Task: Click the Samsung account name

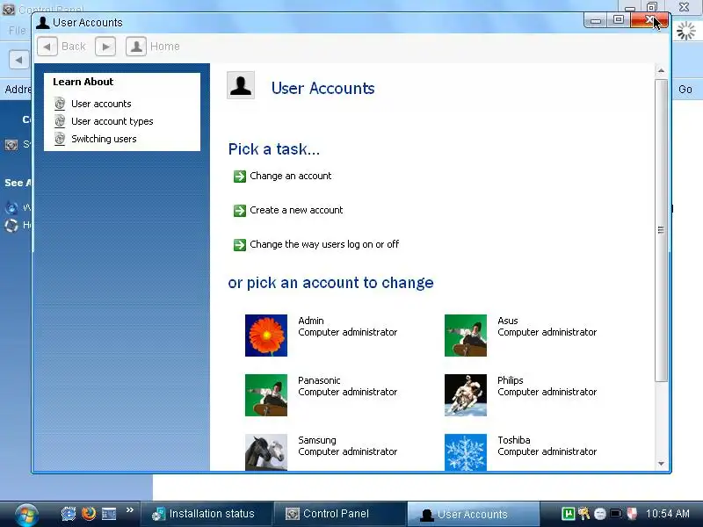Action: 317,440
